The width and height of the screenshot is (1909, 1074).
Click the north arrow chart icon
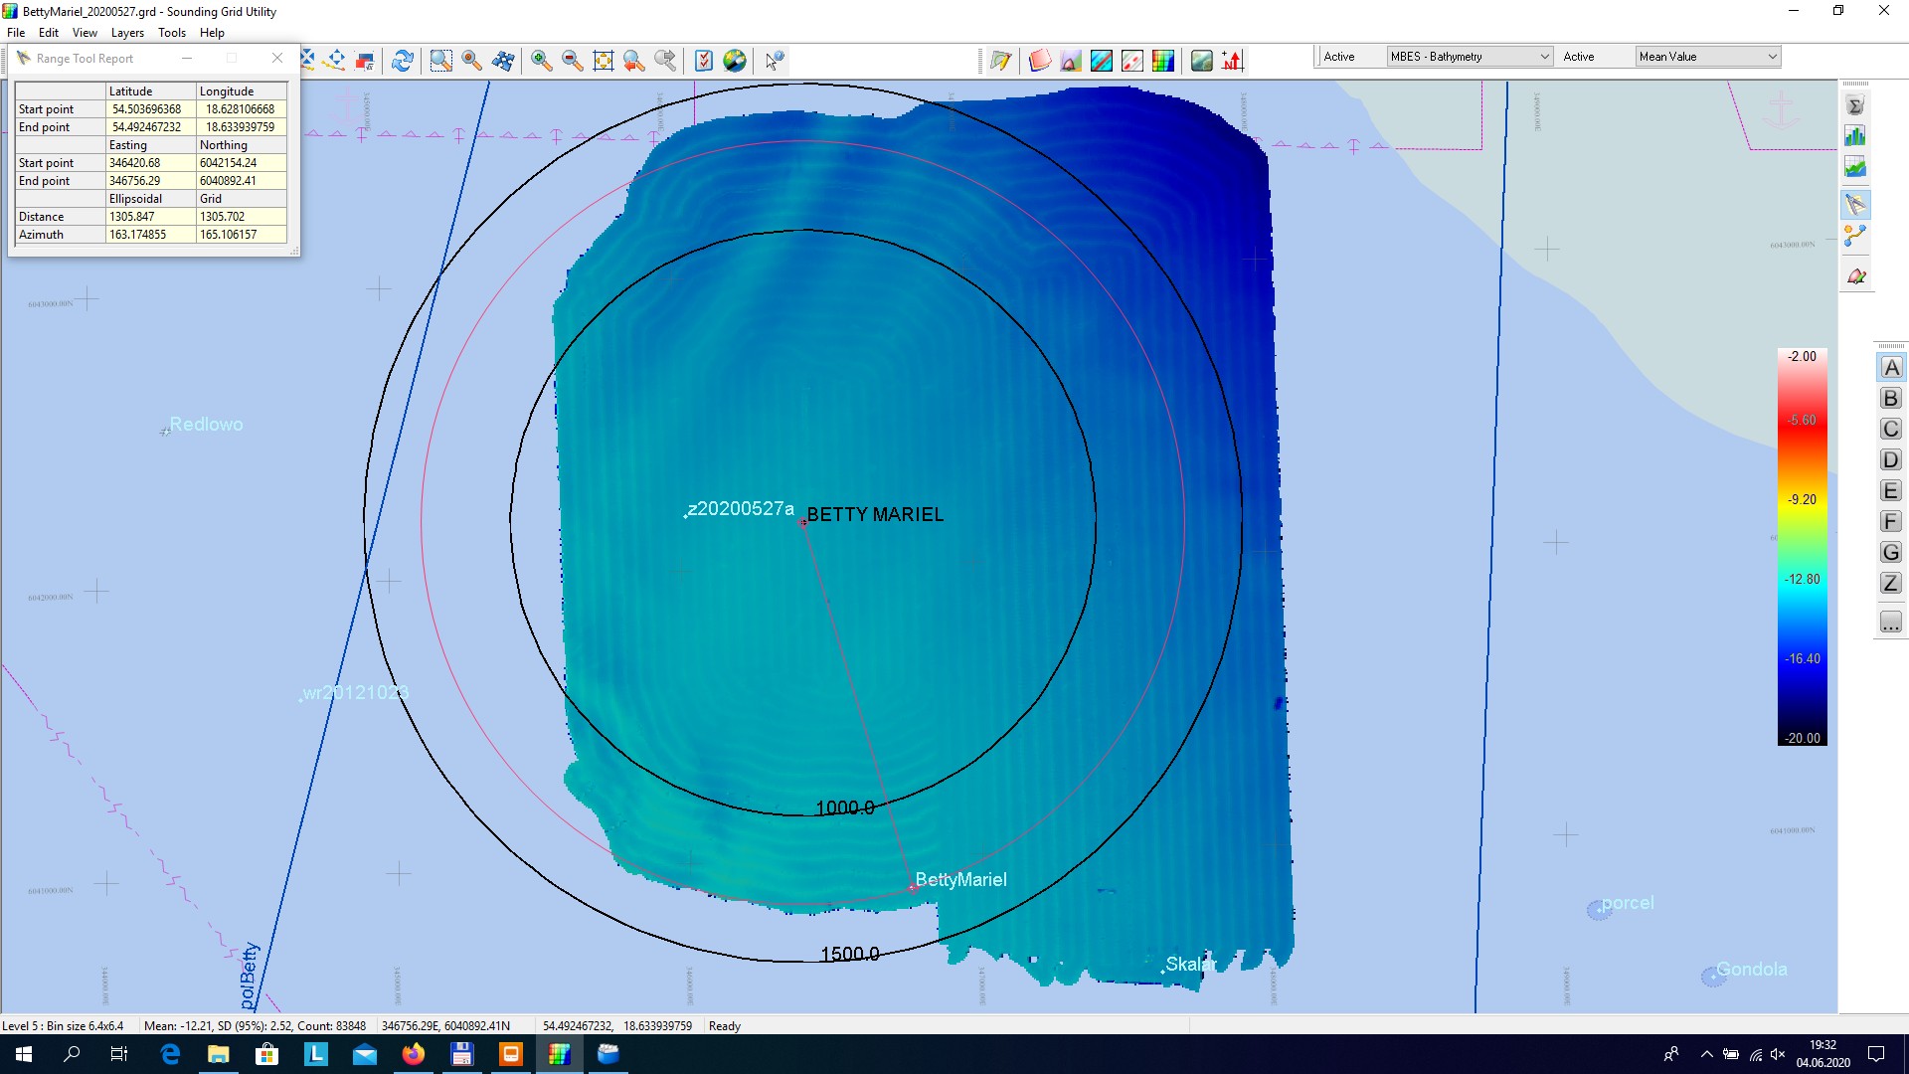click(1232, 61)
